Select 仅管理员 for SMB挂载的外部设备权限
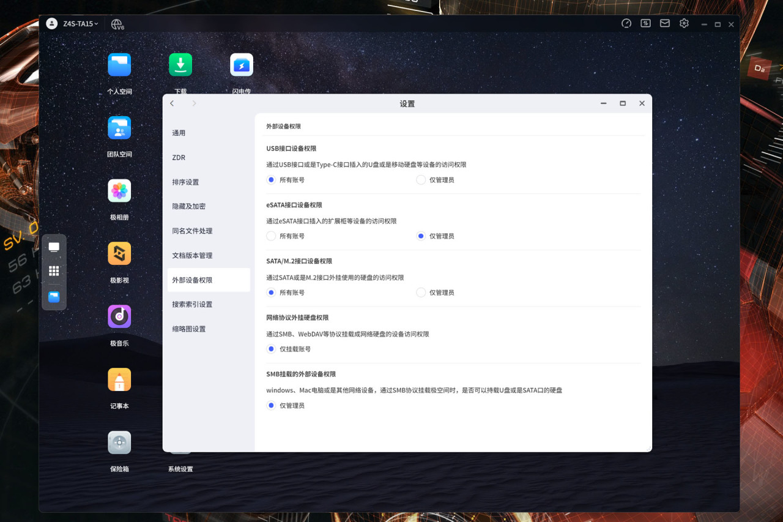The image size is (783, 522). click(x=271, y=405)
